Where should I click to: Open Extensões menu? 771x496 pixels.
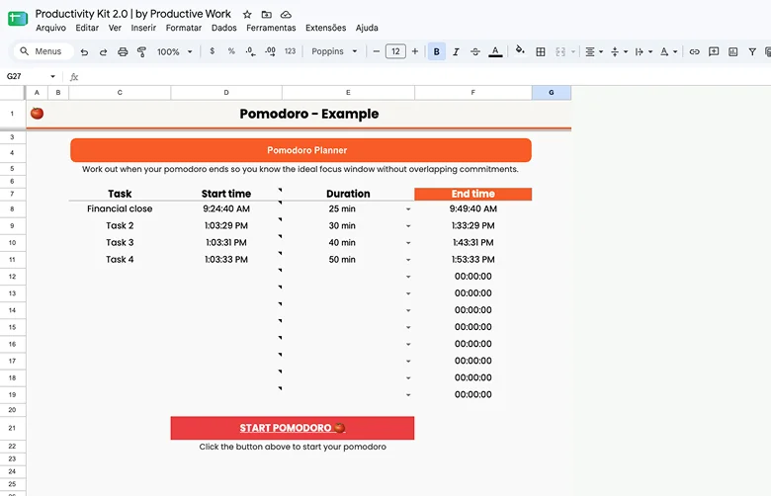tap(325, 28)
